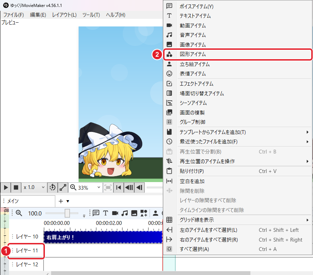
Task: Choose エフェクトアイテム from context menu
Action: [x=238, y=84]
